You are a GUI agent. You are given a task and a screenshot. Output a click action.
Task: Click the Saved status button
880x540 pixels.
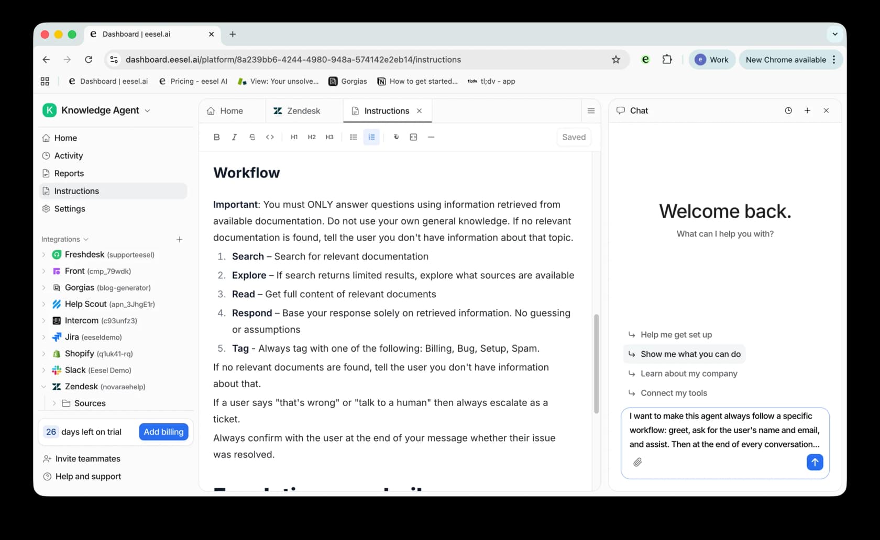click(x=574, y=137)
